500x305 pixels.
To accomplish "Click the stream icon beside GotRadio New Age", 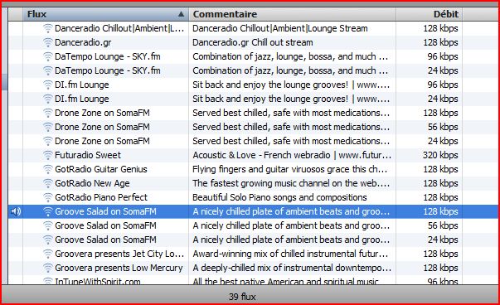I will tap(47, 183).
